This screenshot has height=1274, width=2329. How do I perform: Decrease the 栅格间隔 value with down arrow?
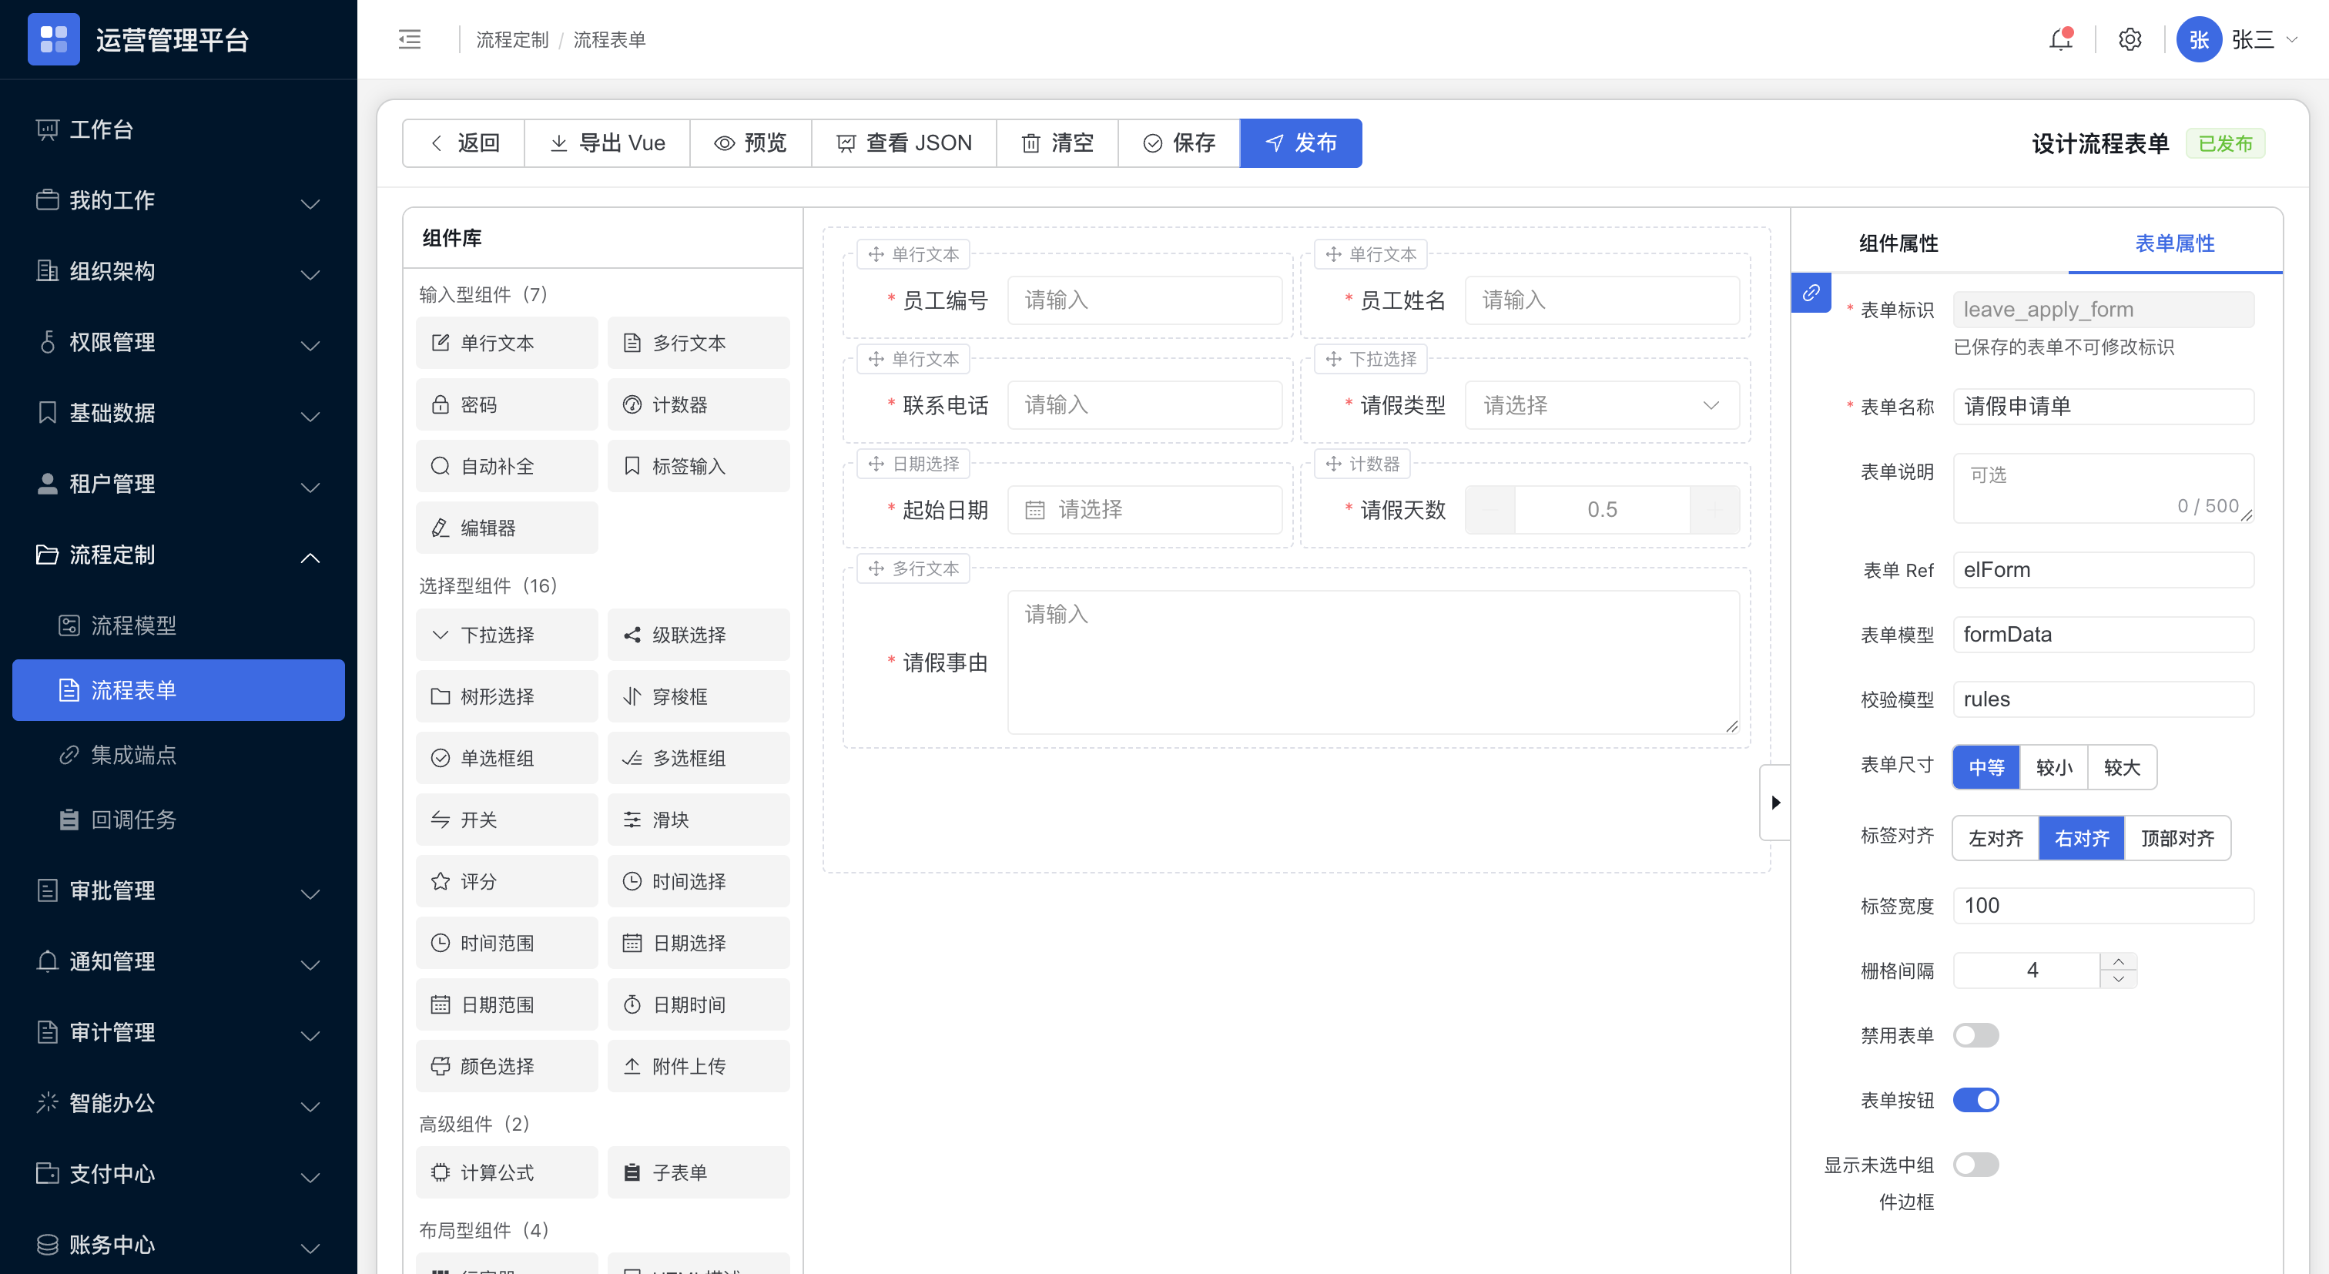click(x=2118, y=979)
